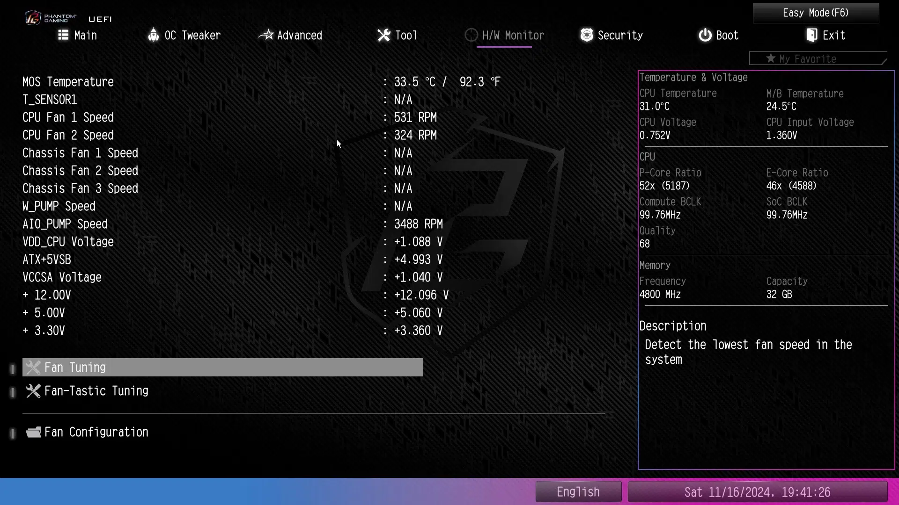899x505 pixels.
Task: Click the +3.360 V reading
Action: 418,331
